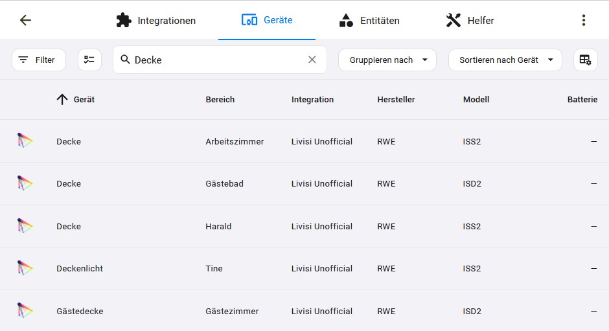Open table column settings icon
Viewport: 609px width, 331px height.
585,60
